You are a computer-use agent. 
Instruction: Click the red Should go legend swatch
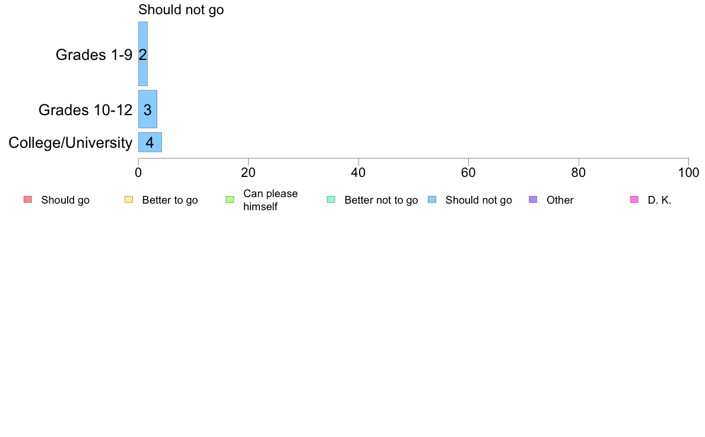[28, 199]
